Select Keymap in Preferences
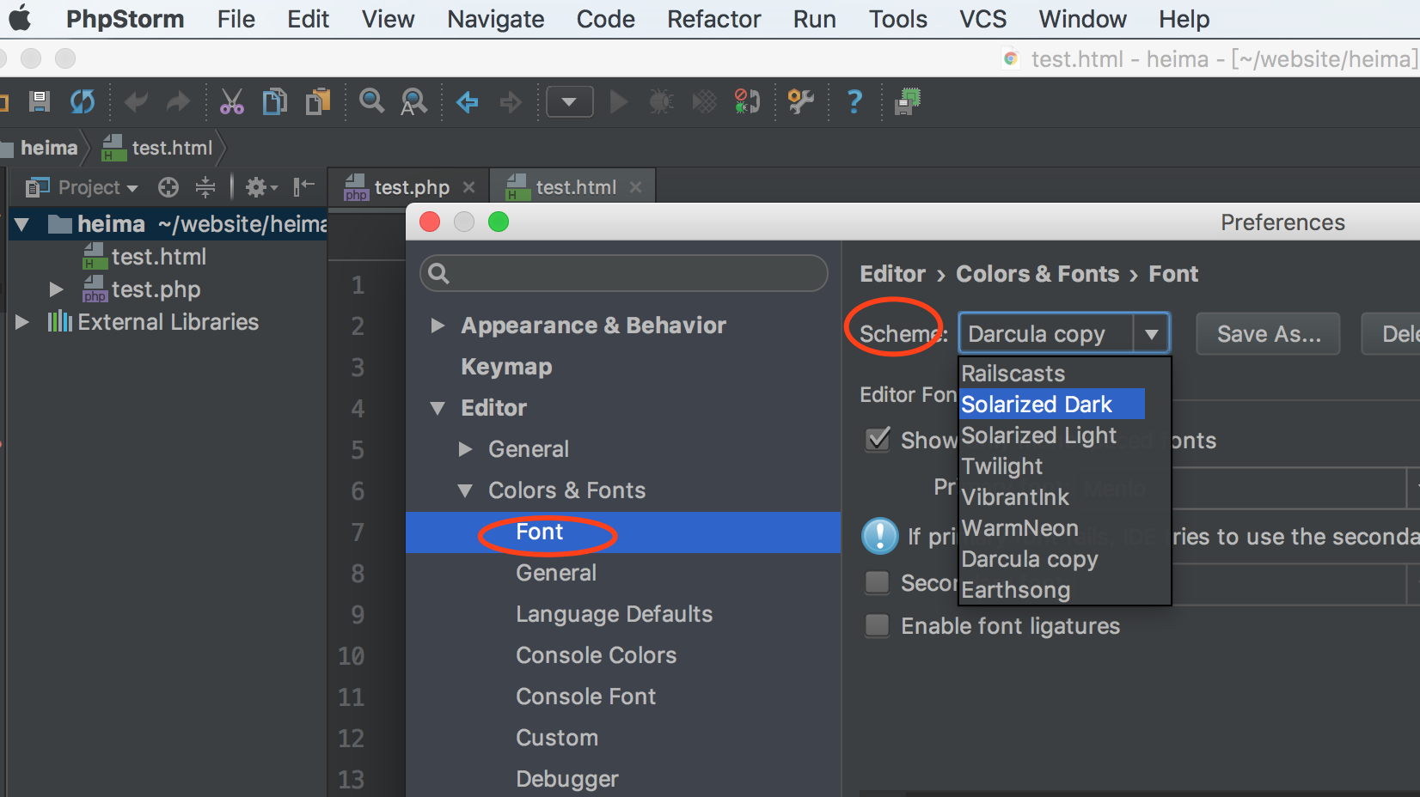This screenshot has height=797, width=1420. pyautogui.click(x=506, y=367)
